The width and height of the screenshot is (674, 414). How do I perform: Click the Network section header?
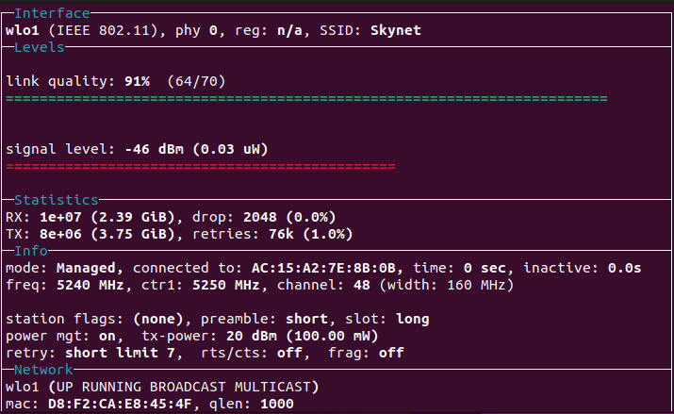45,370
